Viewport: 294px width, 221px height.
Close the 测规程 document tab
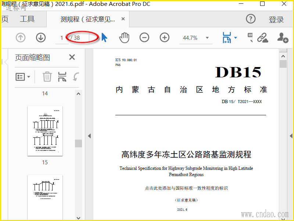point(123,19)
